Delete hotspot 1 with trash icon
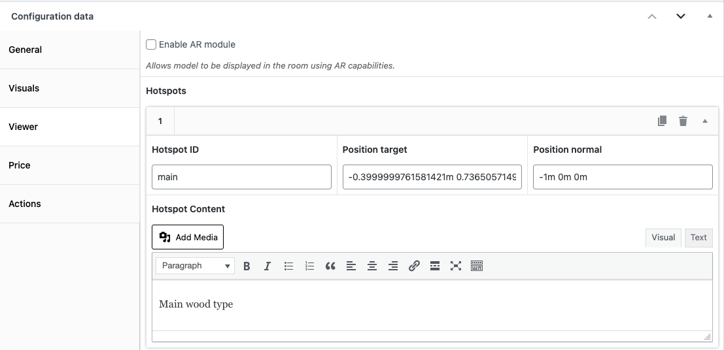The width and height of the screenshot is (724, 350). click(683, 121)
